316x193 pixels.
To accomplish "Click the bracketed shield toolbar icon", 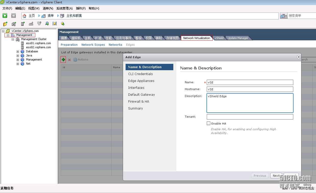I will (x=55, y=24).
